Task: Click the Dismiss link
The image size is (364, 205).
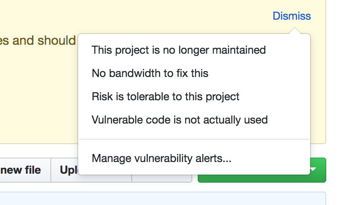Action: click(x=292, y=16)
